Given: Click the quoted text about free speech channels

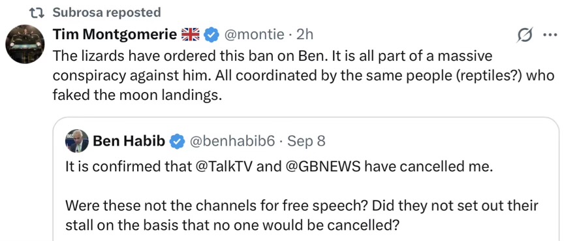Looking at the screenshot, I should (x=302, y=216).
